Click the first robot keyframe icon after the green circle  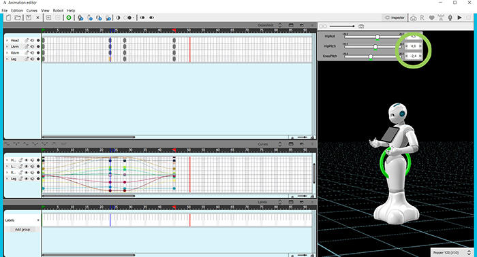(x=80, y=18)
